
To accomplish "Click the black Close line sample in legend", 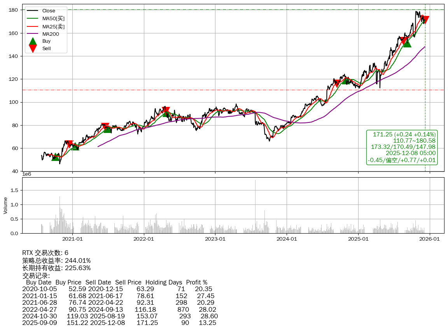I will click(x=33, y=11).
